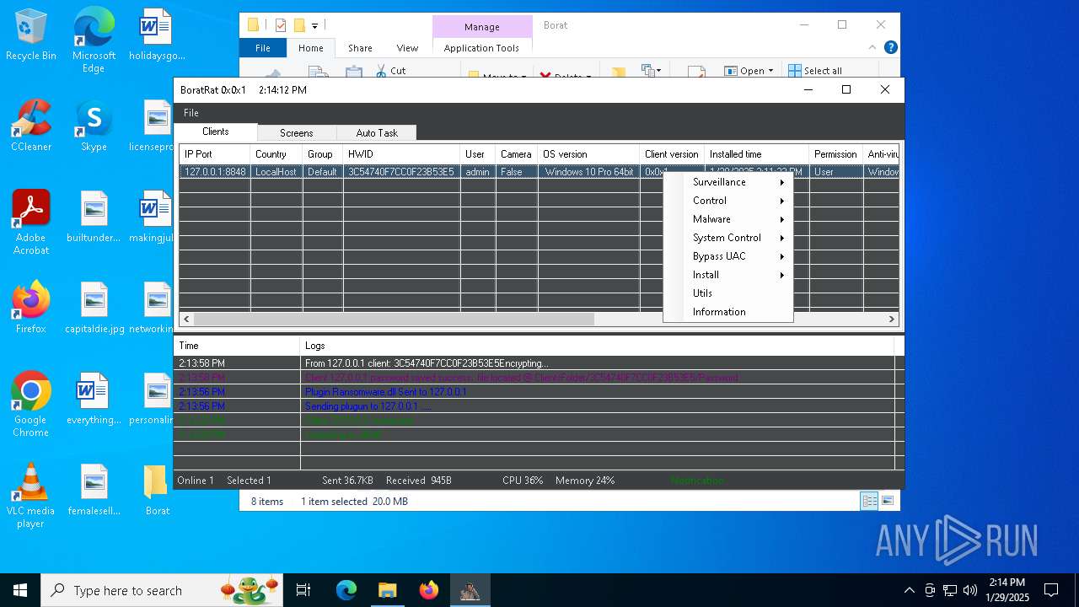Select capitaldie.jpg desktop file

click(94, 308)
